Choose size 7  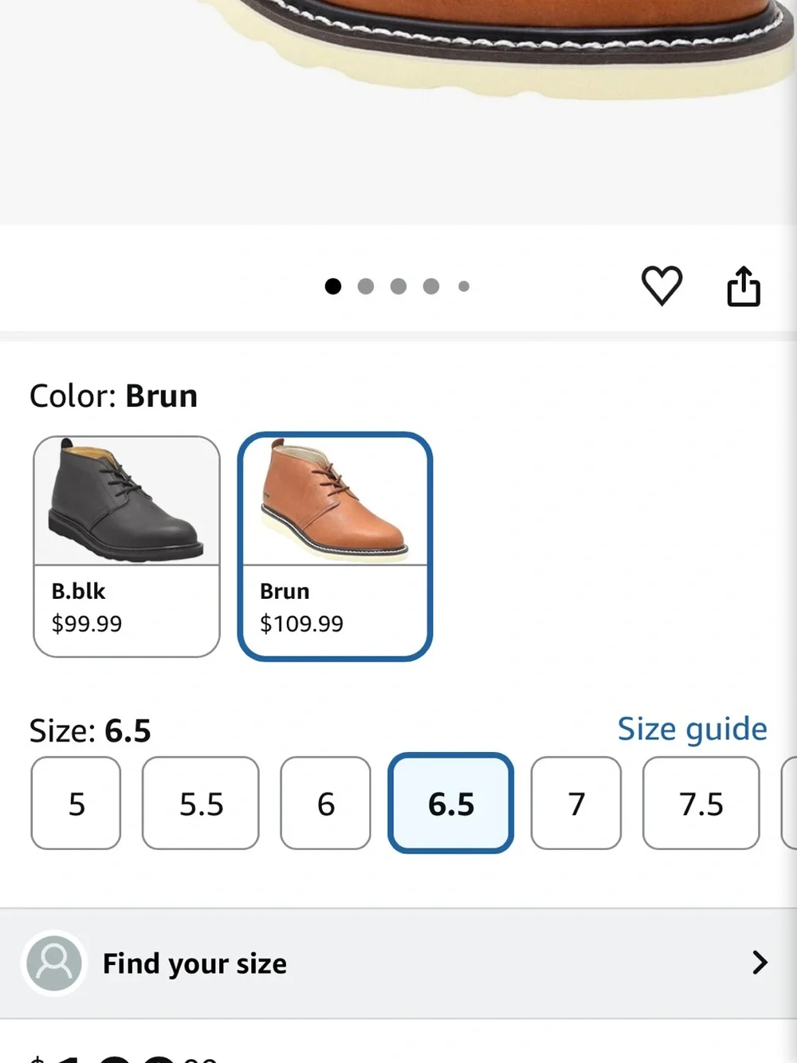point(576,803)
